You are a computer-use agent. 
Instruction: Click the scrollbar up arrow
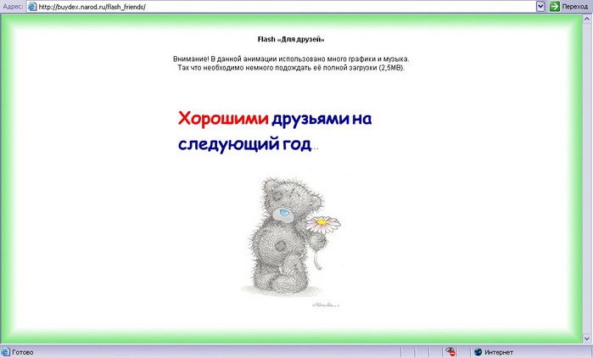click(587, 20)
